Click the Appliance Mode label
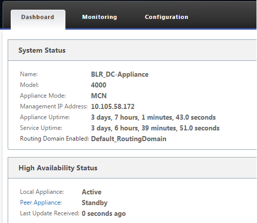 (43, 96)
